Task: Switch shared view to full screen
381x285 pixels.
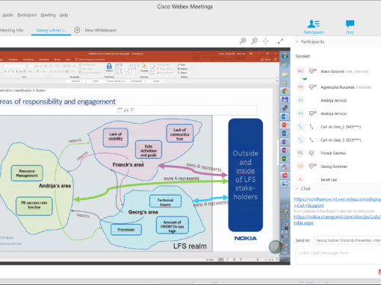Action: [280, 41]
